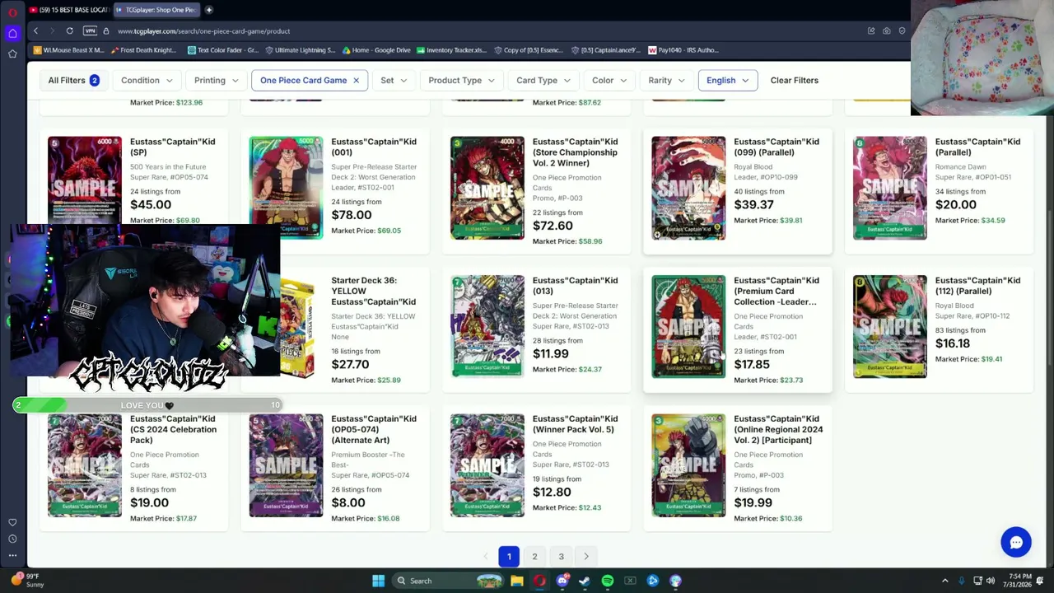This screenshot has width=1054, height=593.
Task: Open the Frost Death Knight bookmark
Action: coord(143,50)
